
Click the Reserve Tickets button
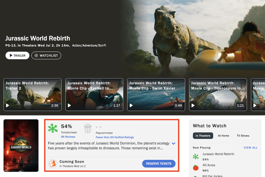pos(159,164)
